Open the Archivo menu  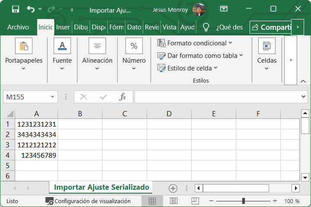[18, 27]
